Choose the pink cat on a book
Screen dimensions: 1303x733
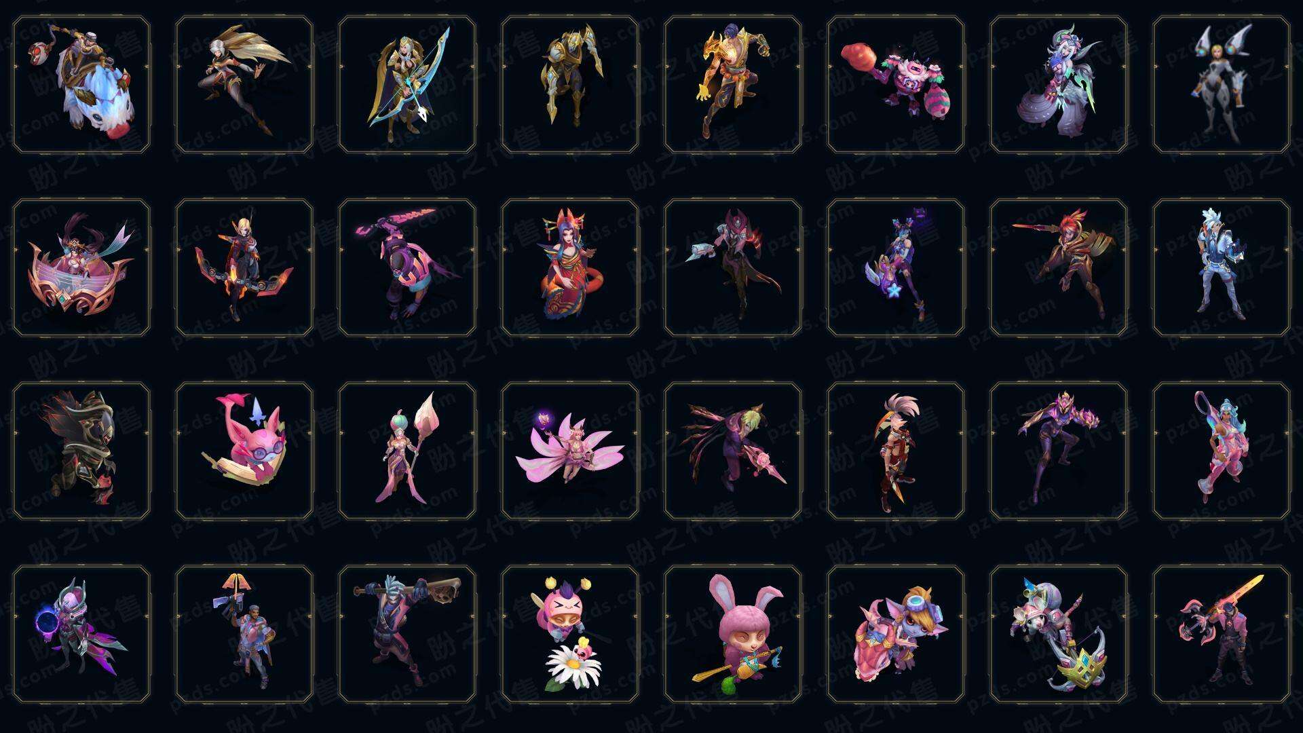[244, 451]
